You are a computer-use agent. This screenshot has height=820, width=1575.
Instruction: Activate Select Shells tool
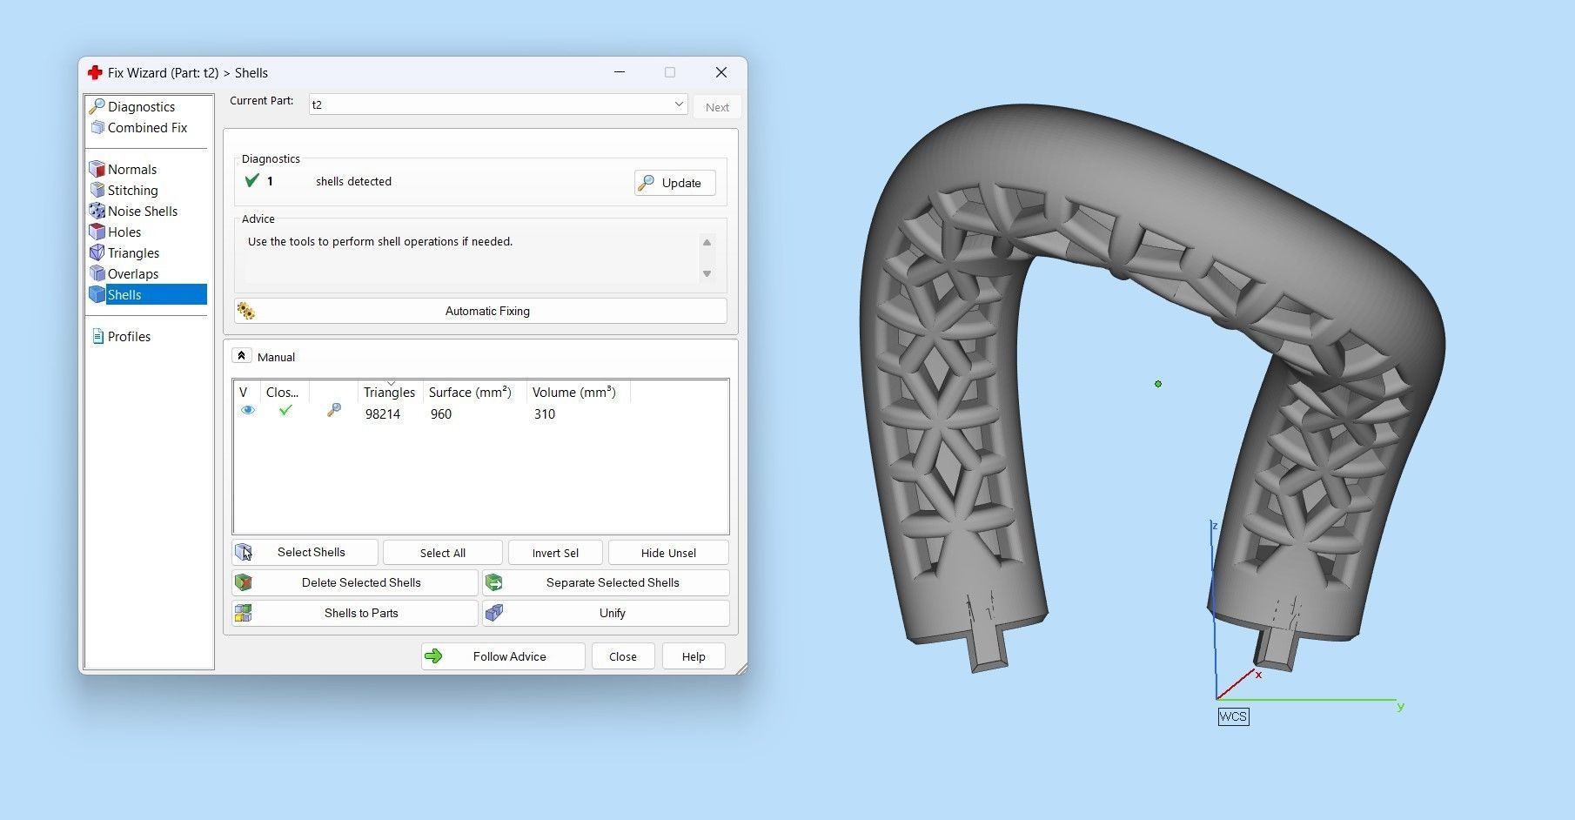305,553
